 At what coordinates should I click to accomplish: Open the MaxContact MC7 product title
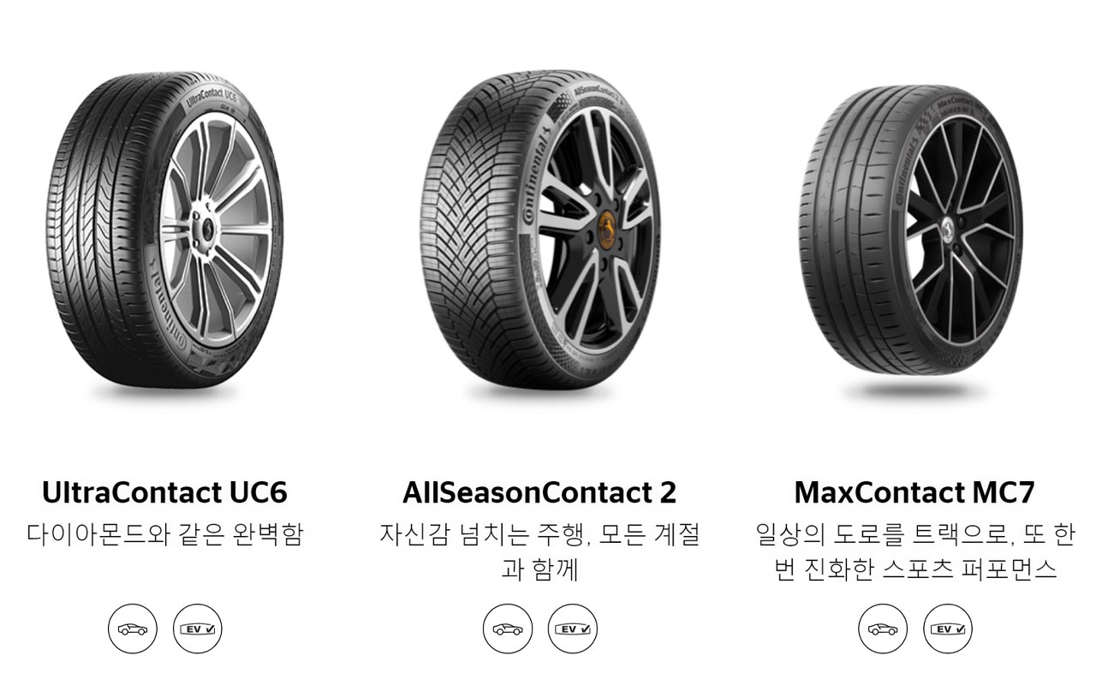[x=914, y=492]
